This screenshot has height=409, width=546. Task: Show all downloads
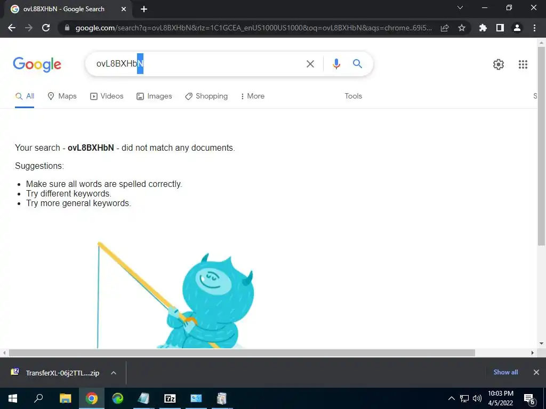pos(505,372)
